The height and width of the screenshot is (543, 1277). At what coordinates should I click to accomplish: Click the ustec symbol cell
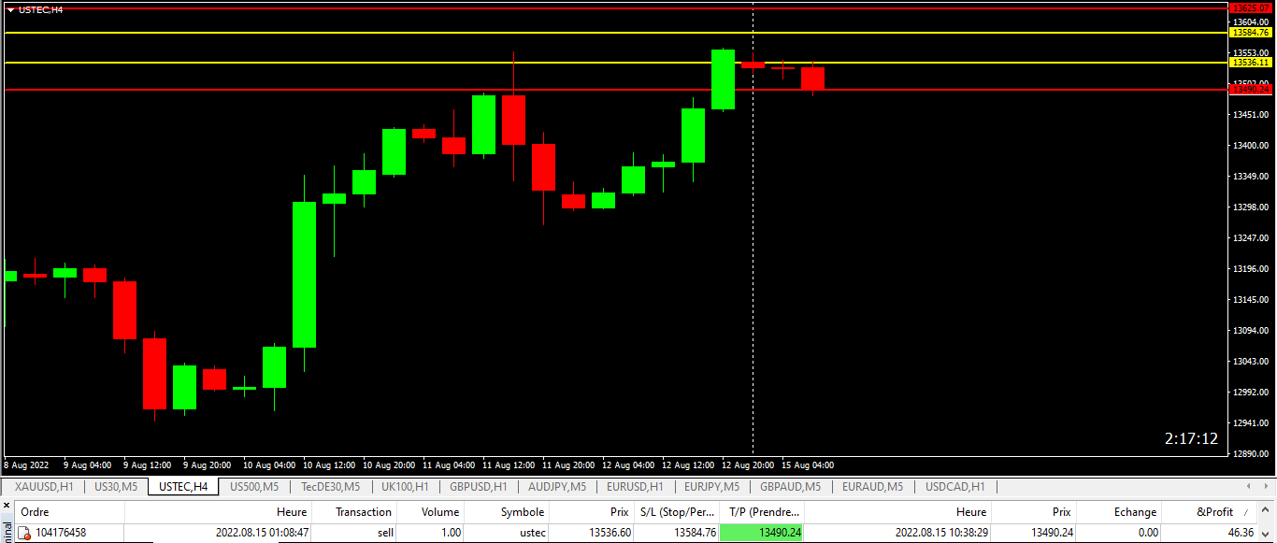click(530, 533)
